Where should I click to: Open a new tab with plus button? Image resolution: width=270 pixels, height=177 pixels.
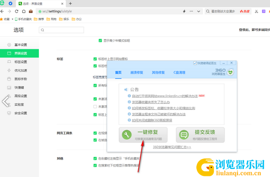click(70, 4)
